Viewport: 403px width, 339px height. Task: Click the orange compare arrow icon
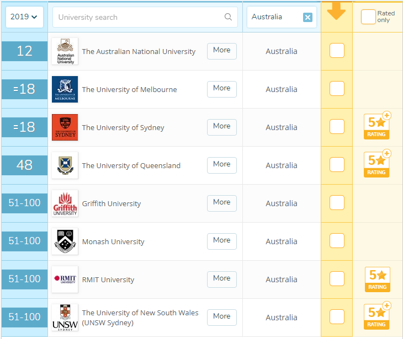tap(336, 12)
